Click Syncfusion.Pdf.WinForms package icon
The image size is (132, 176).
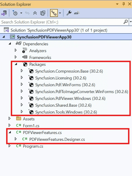click(x=31, y=85)
